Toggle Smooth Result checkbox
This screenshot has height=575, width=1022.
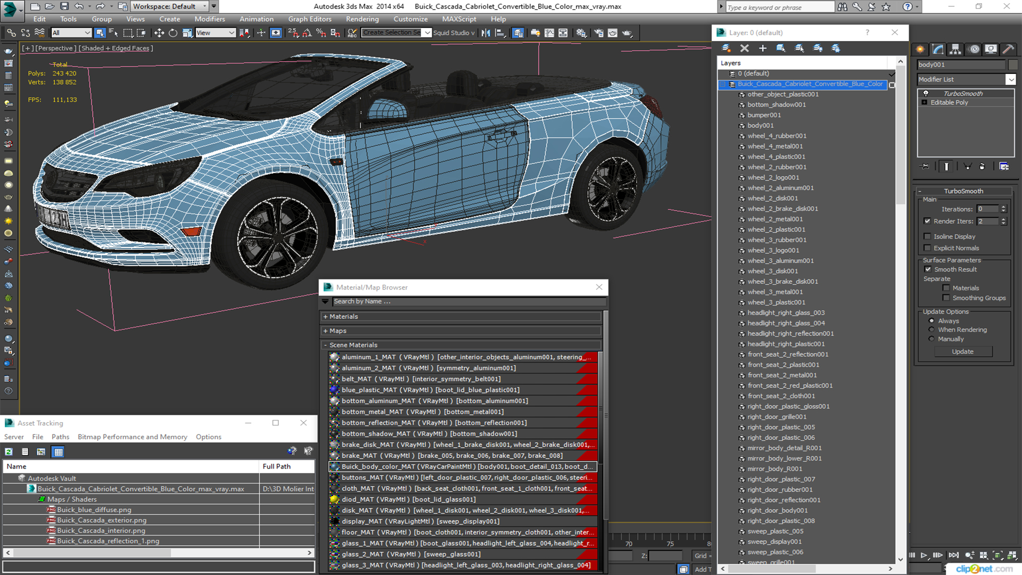coord(928,269)
